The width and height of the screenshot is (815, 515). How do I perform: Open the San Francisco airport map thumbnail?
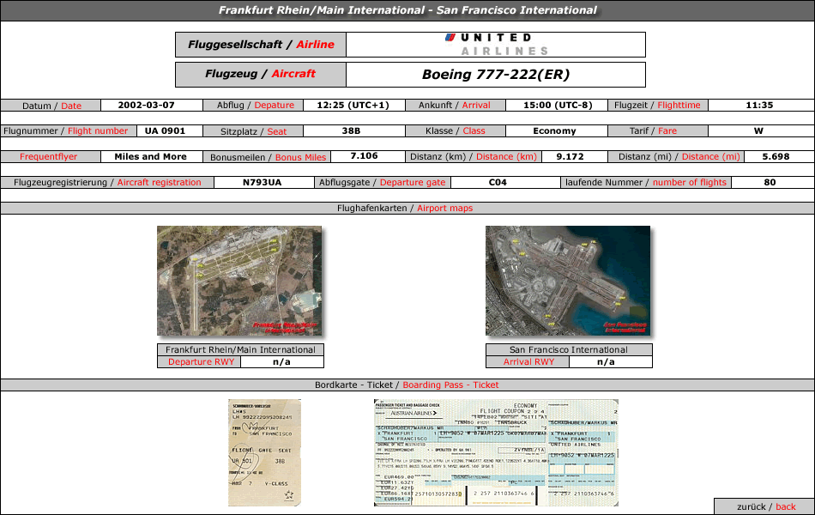[568, 281]
